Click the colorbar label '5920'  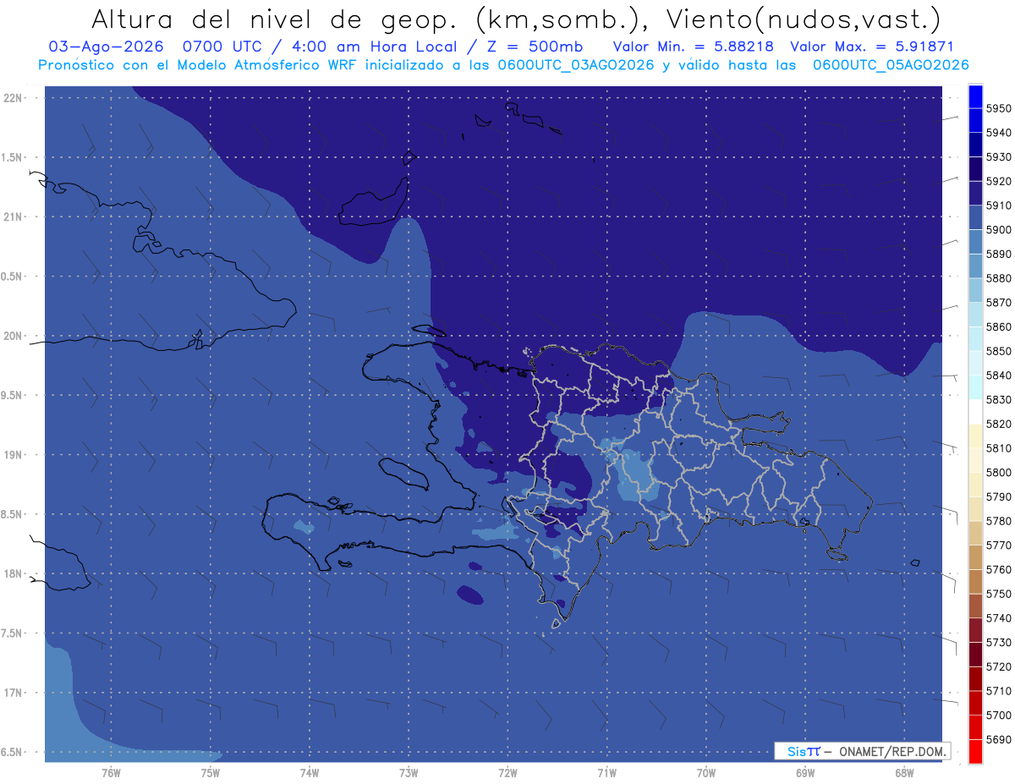point(998,181)
